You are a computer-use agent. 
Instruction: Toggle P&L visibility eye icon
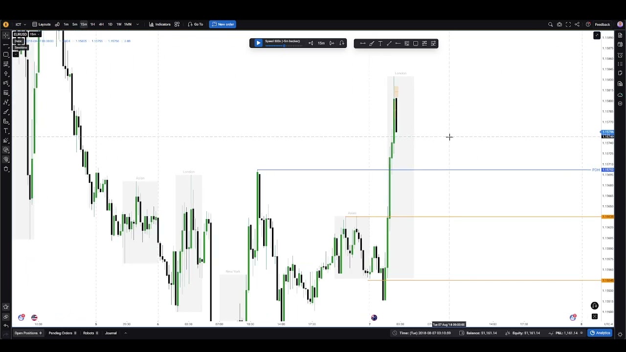click(x=581, y=333)
